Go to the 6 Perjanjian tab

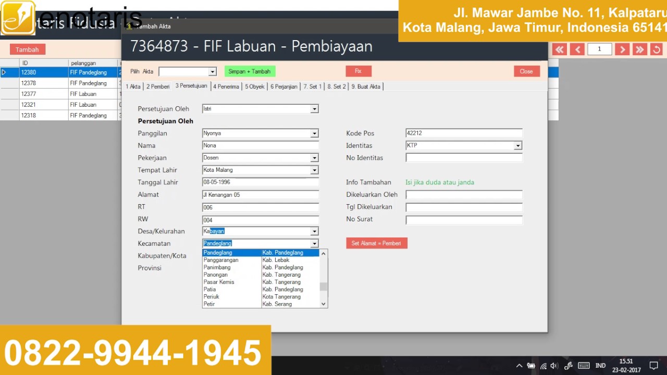point(284,86)
